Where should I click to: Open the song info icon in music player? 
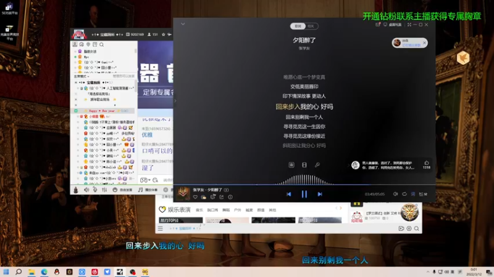230,197
